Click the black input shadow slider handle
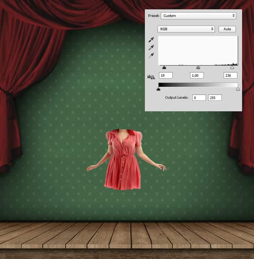This screenshot has width=254, height=259. (164, 67)
